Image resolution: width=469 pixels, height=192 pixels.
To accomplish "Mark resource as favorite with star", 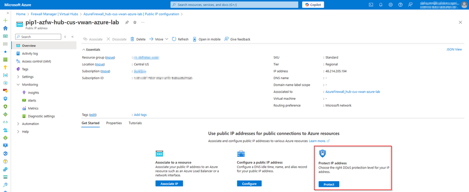I will point(135,22).
